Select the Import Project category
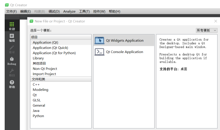Image resolution: width=220 pixels, height=130 pixels. [61, 74]
